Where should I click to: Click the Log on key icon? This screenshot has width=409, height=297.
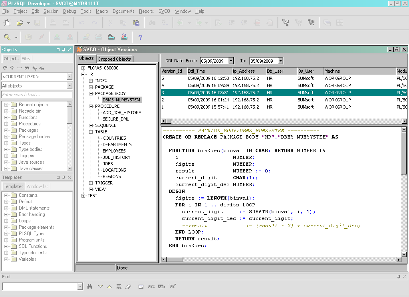tap(7, 37)
